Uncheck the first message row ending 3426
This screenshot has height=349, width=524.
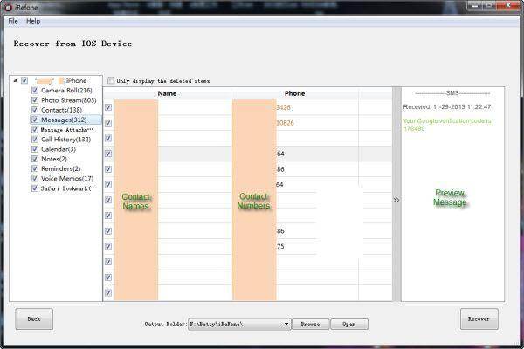pyautogui.click(x=108, y=107)
